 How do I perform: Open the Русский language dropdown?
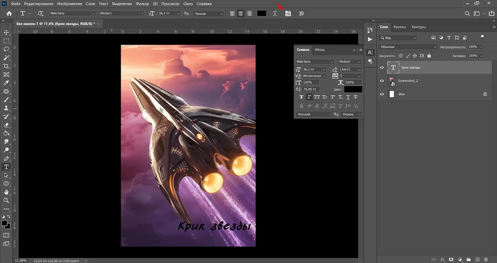(314, 115)
